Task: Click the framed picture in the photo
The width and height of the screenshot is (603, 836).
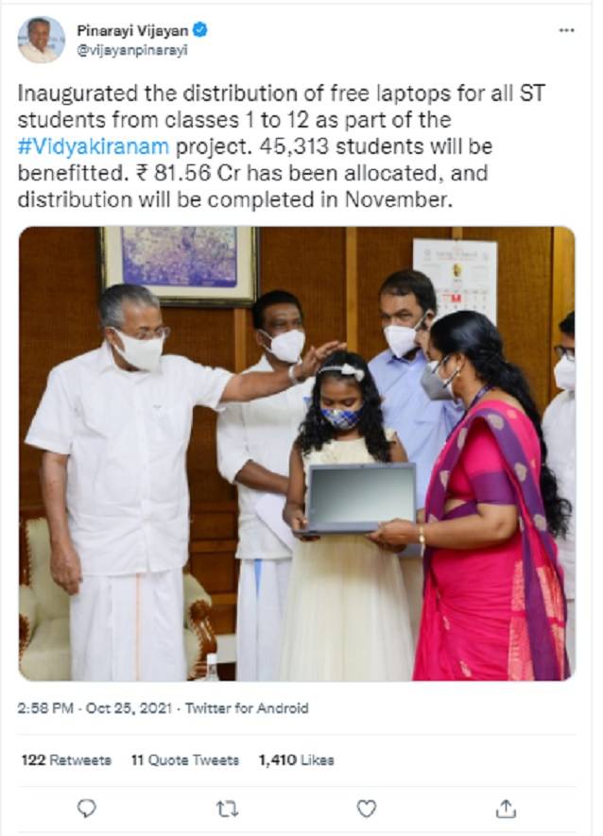Action: coord(180,265)
